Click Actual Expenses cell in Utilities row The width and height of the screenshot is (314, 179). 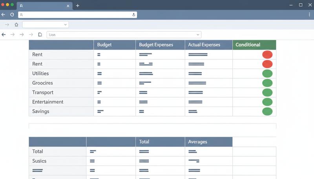(209, 74)
